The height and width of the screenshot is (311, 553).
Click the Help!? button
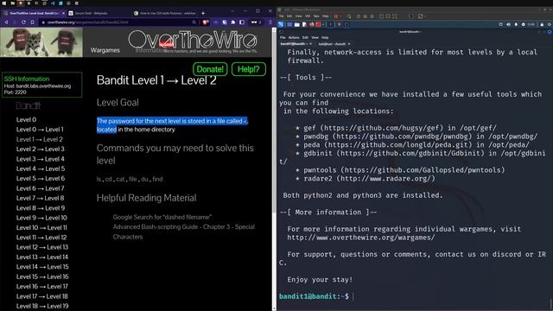pyautogui.click(x=248, y=69)
